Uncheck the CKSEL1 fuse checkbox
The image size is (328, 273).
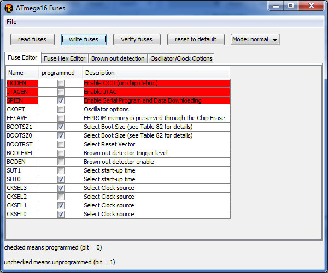coord(61,205)
